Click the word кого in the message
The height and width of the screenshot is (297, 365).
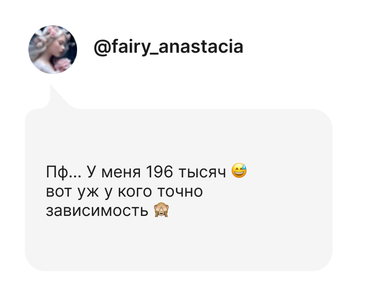pyautogui.click(x=135, y=192)
